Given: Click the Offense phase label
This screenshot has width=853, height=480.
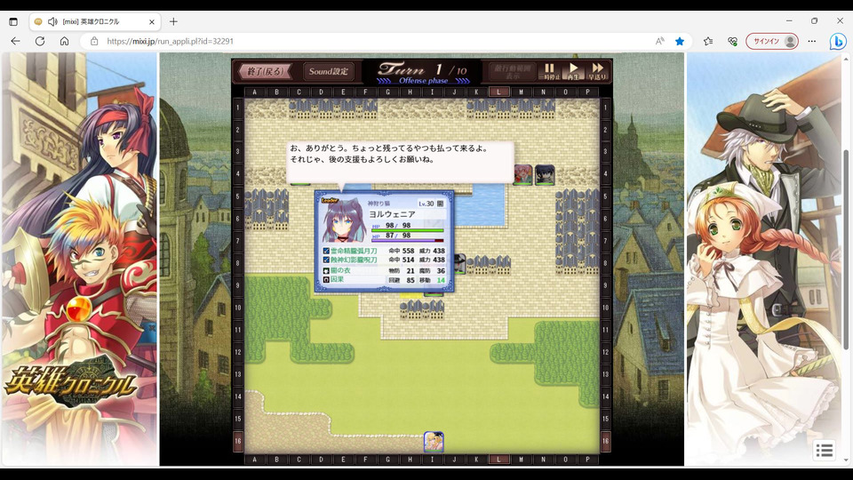Looking at the screenshot, I should pyautogui.click(x=423, y=81).
